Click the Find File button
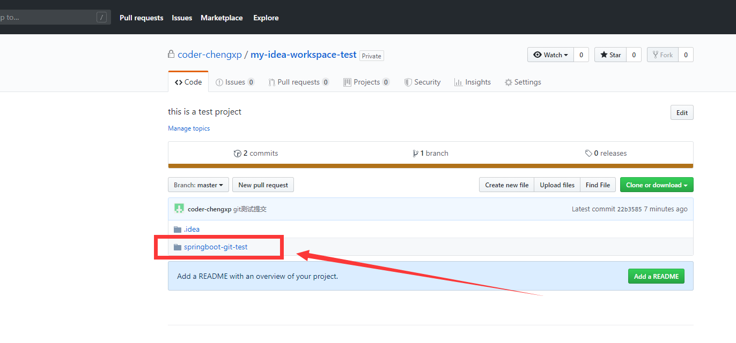This screenshot has height=343, width=736. coord(598,185)
